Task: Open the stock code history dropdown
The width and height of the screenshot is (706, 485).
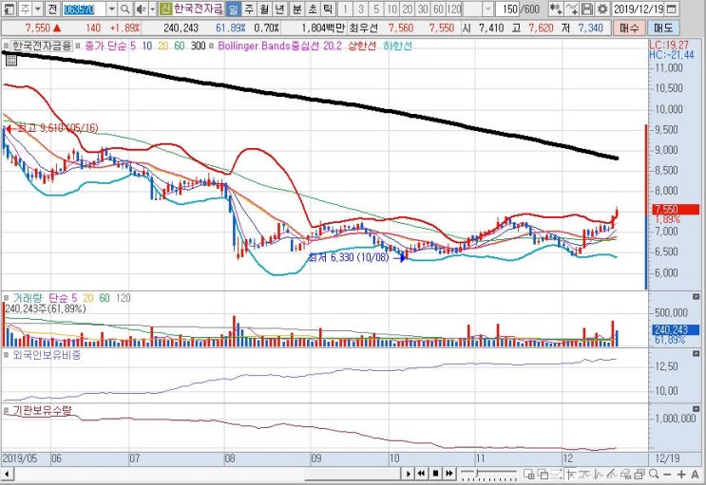Action: (112, 9)
